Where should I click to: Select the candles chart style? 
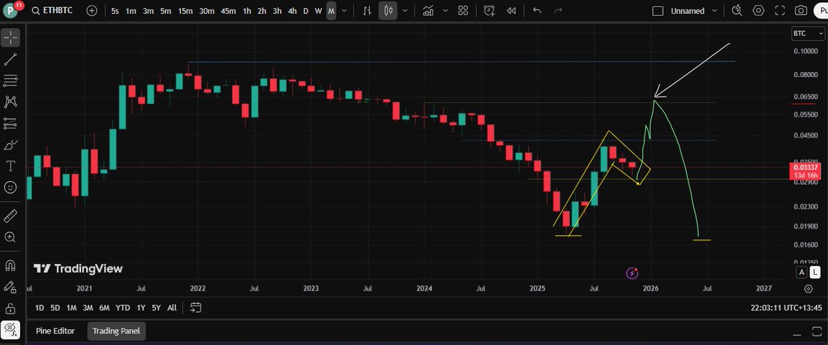(389, 11)
